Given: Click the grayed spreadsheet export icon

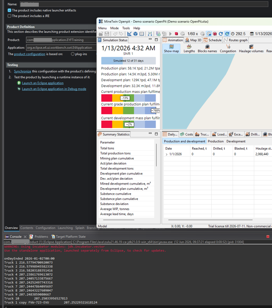Looking at the screenshot, I should [x=164, y=34].
